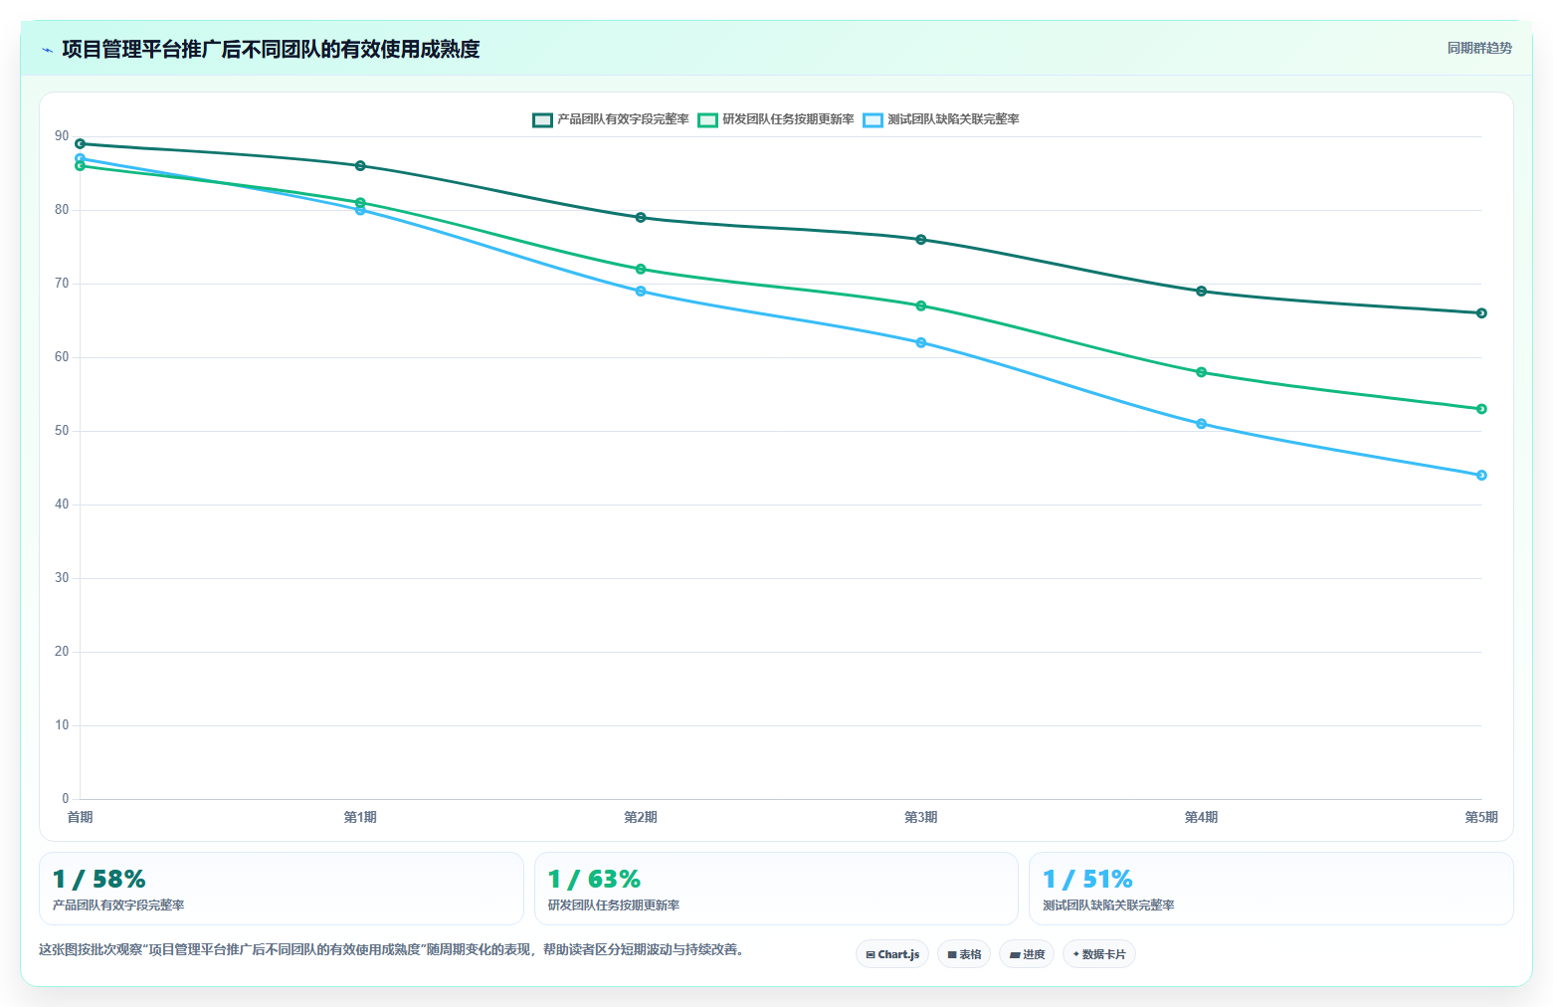
Task: Click the y-axis value 90
Action: pos(62,136)
